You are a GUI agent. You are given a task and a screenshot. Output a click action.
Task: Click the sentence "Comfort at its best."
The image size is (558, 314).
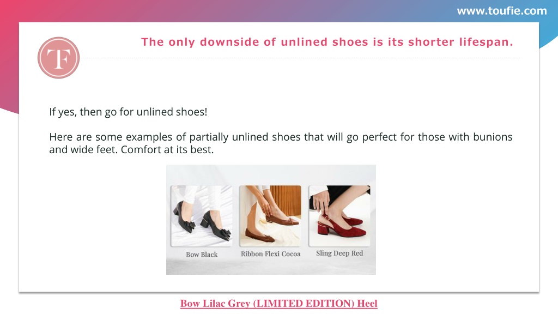(x=167, y=149)
